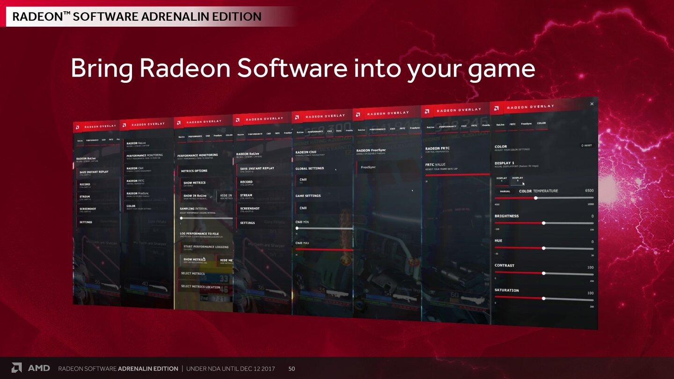Viewport: 674px width, 379px height.
Task: Expand the Metrics Options section
Action: [x=205, y=171]
